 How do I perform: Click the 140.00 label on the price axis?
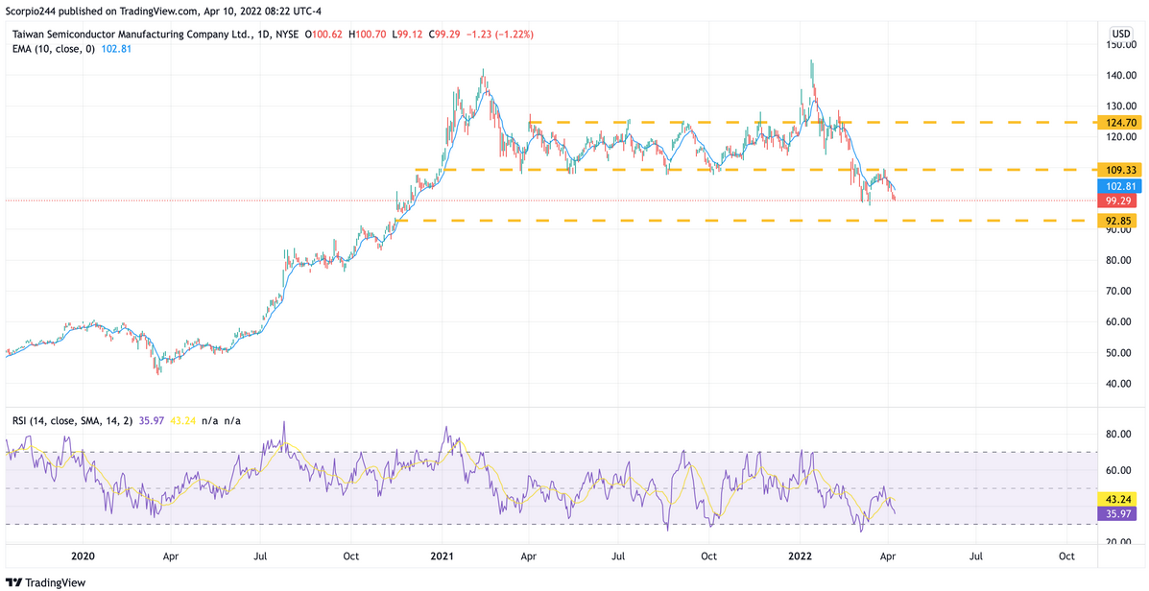[x=1119, y=76]
